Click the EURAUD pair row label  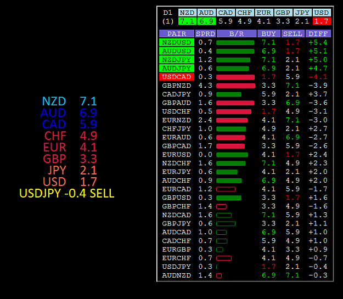(177, 137)
